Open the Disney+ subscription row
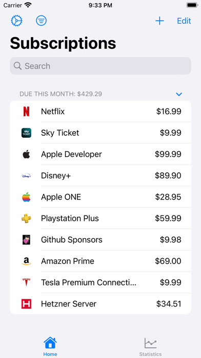 click(100, 175)
